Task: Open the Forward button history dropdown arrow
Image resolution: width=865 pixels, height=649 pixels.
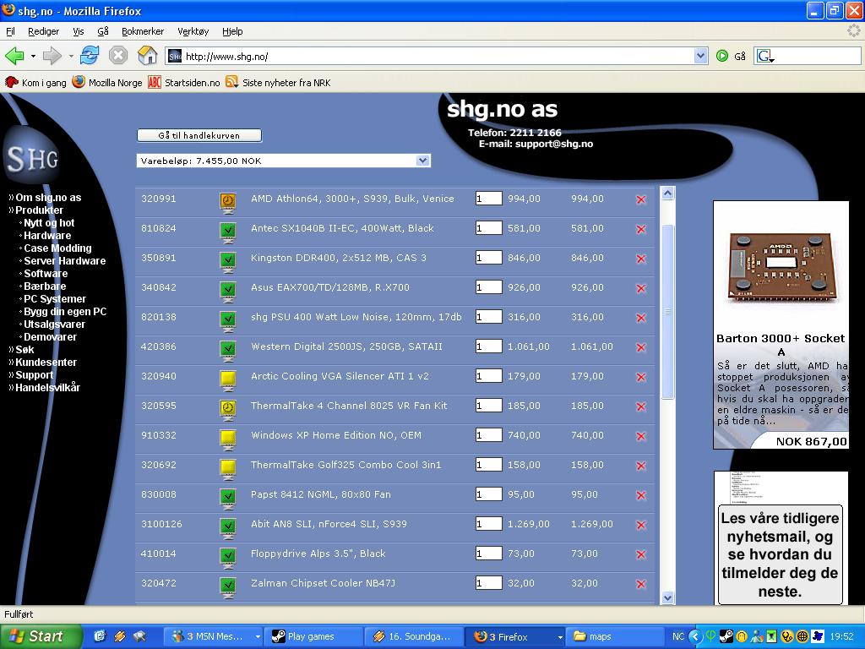Action: pos(71,56)
